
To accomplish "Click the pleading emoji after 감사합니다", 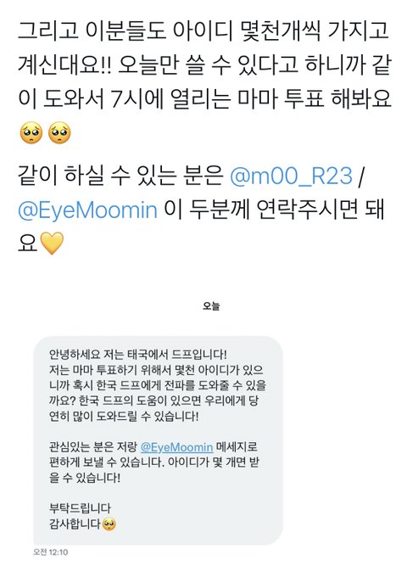I will point(109,524).
